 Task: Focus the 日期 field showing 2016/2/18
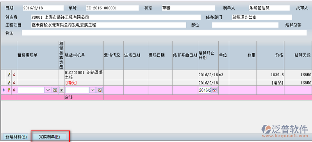coord(43,8)
